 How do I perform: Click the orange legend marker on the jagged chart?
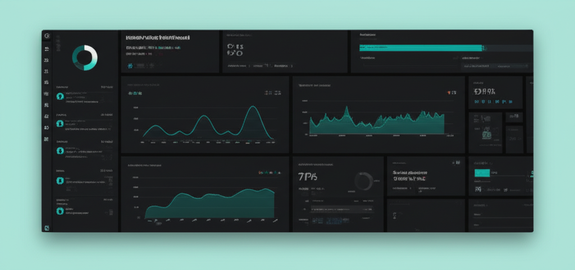pos(448,91)
